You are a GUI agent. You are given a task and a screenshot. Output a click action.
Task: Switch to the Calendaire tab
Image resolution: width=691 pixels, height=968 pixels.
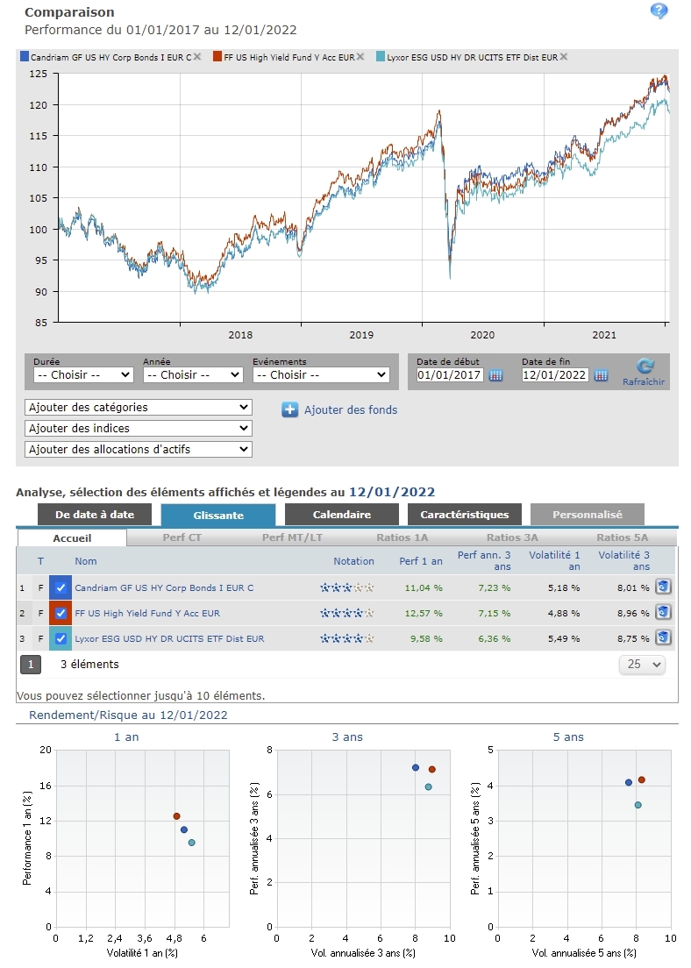[341, 515]
